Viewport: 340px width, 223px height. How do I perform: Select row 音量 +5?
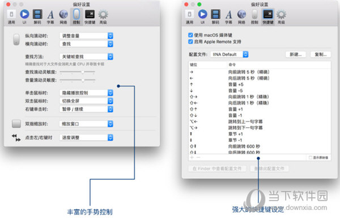260,84
